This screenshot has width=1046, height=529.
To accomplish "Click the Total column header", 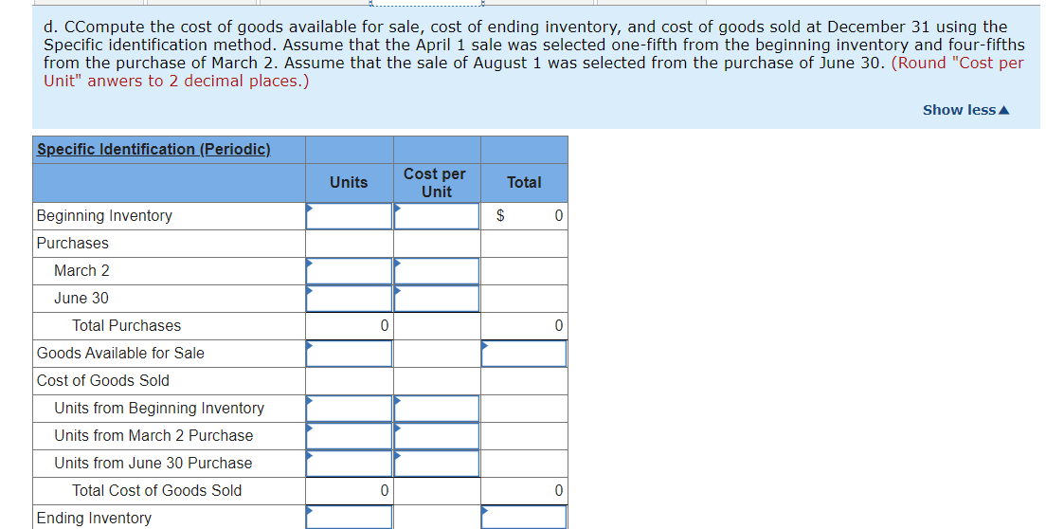I will 524,182.
